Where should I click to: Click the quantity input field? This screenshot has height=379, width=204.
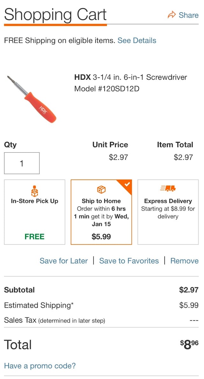tap(22, 163)
